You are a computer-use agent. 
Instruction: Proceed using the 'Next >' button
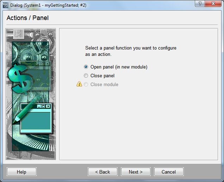(x=136, y=172)
